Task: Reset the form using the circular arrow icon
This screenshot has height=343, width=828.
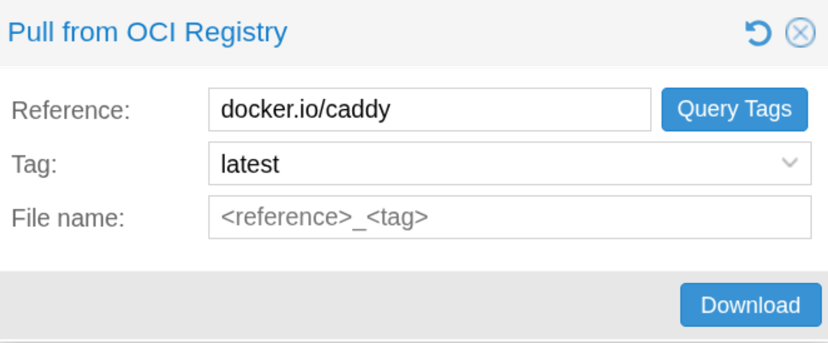Action: [x=758, y=33]
